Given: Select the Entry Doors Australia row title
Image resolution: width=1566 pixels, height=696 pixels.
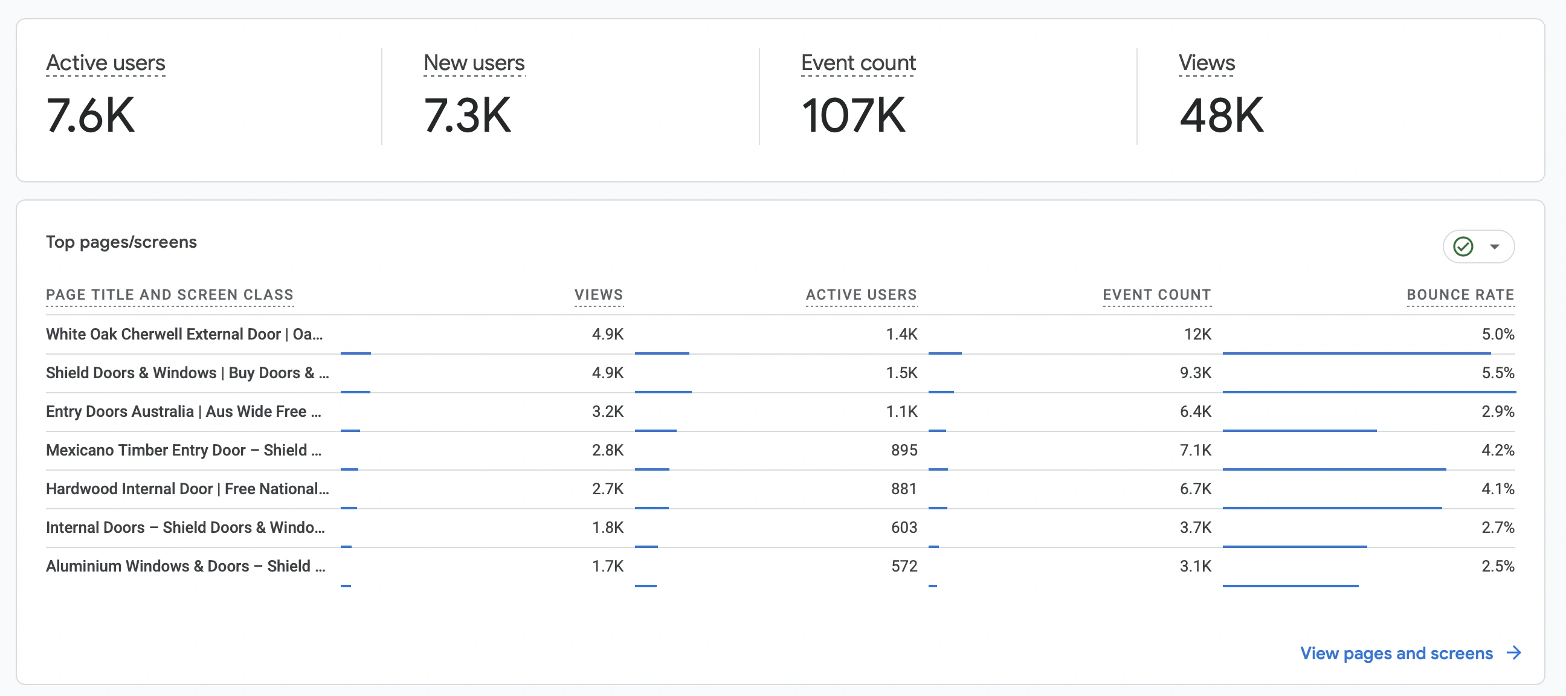Looking at the screenshot, I should click(x=184, y=411).
